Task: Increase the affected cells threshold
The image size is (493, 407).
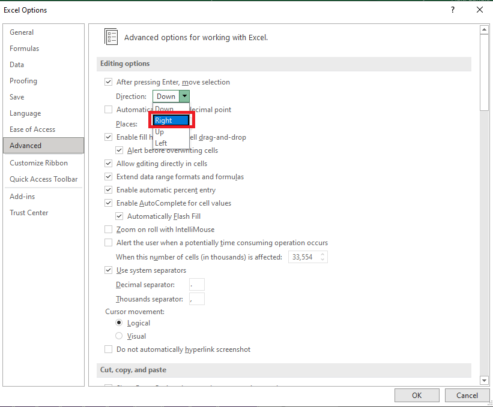Action: 322,255
